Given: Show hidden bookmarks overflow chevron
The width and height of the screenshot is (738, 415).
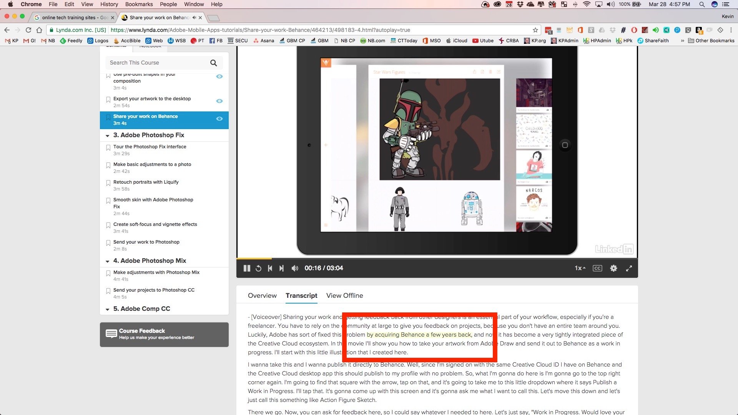Looking at the screenshot, I should pos(682,41).
